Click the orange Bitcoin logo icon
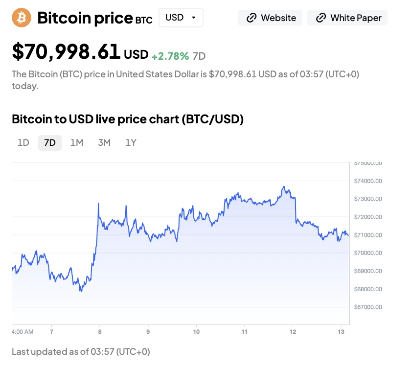The height and width of the screenshot is (371, 411). 21,18
